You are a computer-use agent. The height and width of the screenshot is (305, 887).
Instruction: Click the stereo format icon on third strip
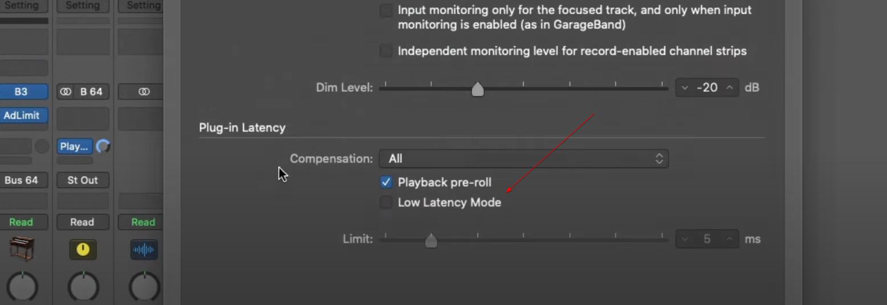coord(144,91)
